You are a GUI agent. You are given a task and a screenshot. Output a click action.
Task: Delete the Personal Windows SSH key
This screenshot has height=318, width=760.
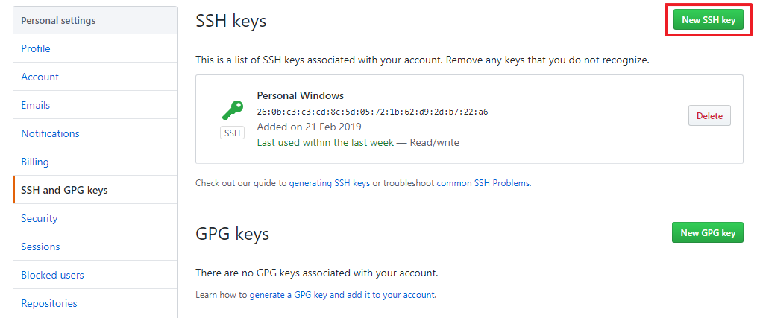[x=709, y=116]
